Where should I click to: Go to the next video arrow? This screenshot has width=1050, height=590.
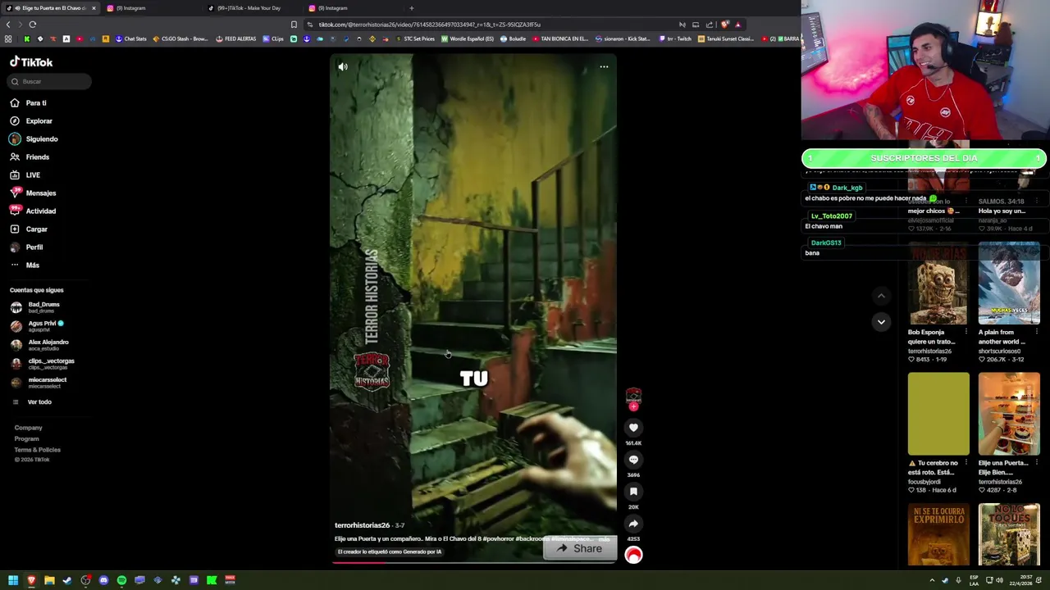click(881, 322)
